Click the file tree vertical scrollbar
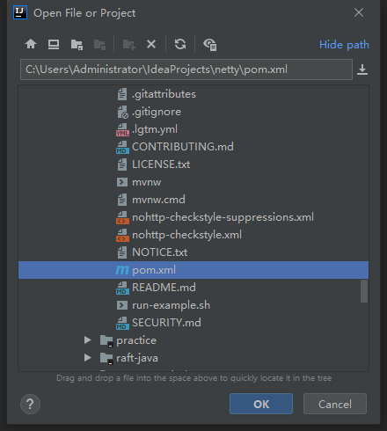Viewport: 387px width, 431px height. (364, 291)
